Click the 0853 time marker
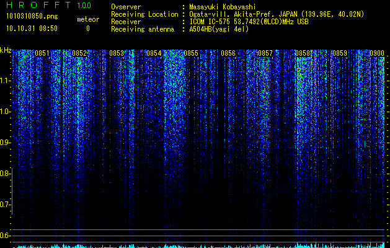This screenshot has width=390, height=248. pyautogui.click(x=117, y=53)
